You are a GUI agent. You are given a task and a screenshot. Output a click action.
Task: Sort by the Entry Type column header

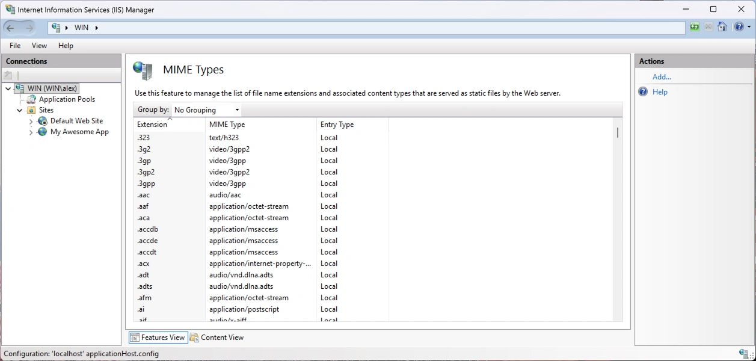click(x=352, y=125)
